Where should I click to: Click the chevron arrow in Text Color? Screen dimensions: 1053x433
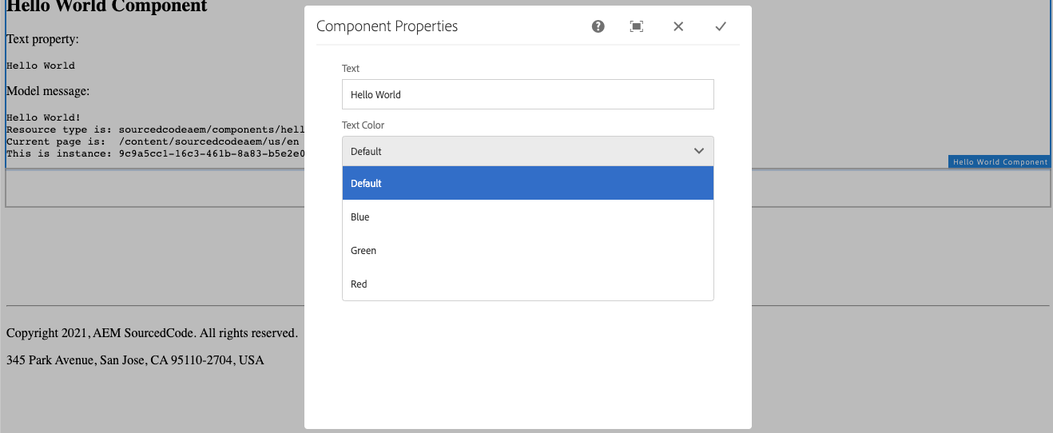[699, 151]
